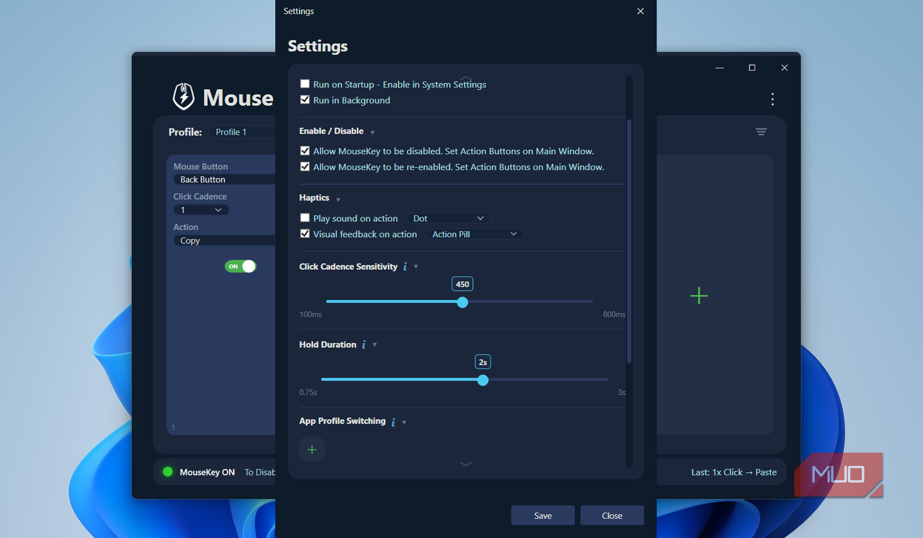This screenshot has width=923, height=538.
Task: Maximize the MouseKey main window
Action: pos(752,68)
